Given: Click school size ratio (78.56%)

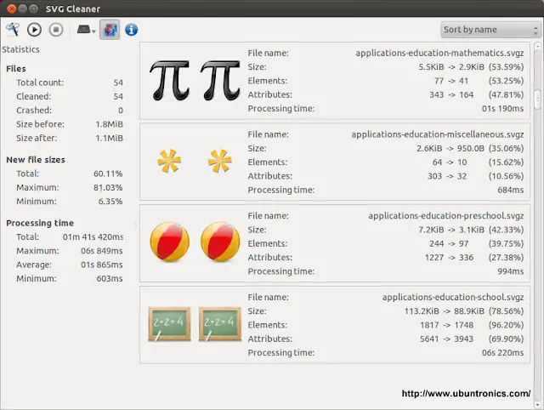Looking at the screenshot, I should tap(507, 311).
